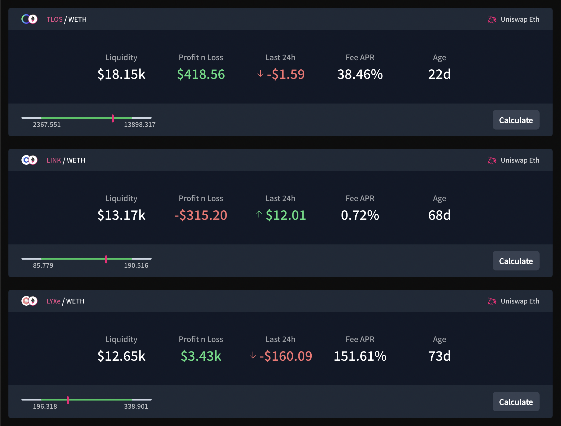
Task: Click the LYXe/WETH token pair icon
Action: click(x=29, y=301)
